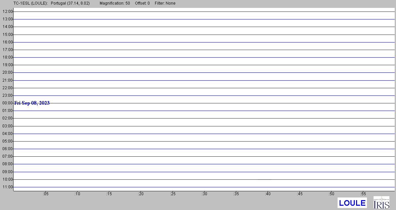Screen dimensions: 396x210
Task: Click the :05 minute axis marker
Action: click(46, 194)
